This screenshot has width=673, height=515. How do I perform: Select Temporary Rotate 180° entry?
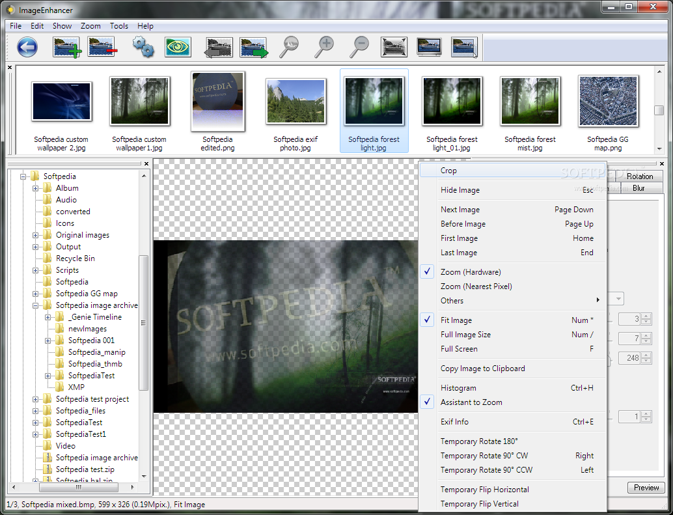[512, 441]
